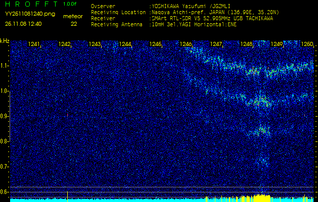Select the 1.1 kHz frequency tick
Viewport: 318px width, 202px height.
(5, 66)
